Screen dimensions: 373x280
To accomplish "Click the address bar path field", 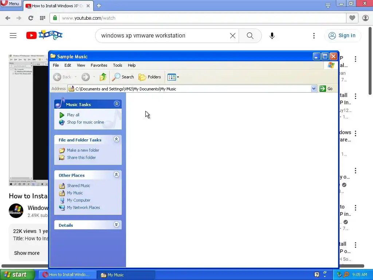I will (189, 89).
